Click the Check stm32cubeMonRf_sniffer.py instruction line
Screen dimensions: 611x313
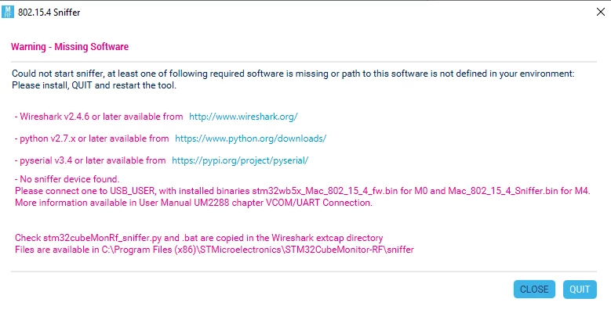pos(198,238)
